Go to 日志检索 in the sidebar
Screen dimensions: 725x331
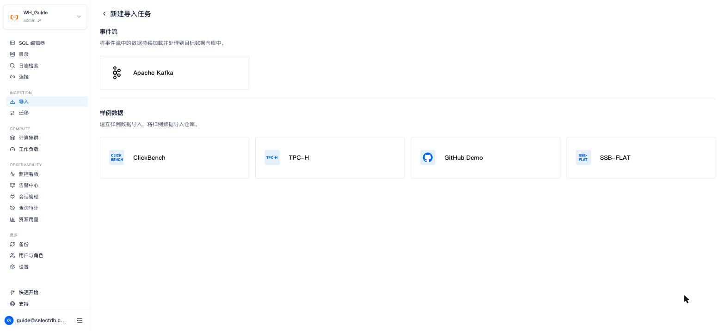click(47, 66)
